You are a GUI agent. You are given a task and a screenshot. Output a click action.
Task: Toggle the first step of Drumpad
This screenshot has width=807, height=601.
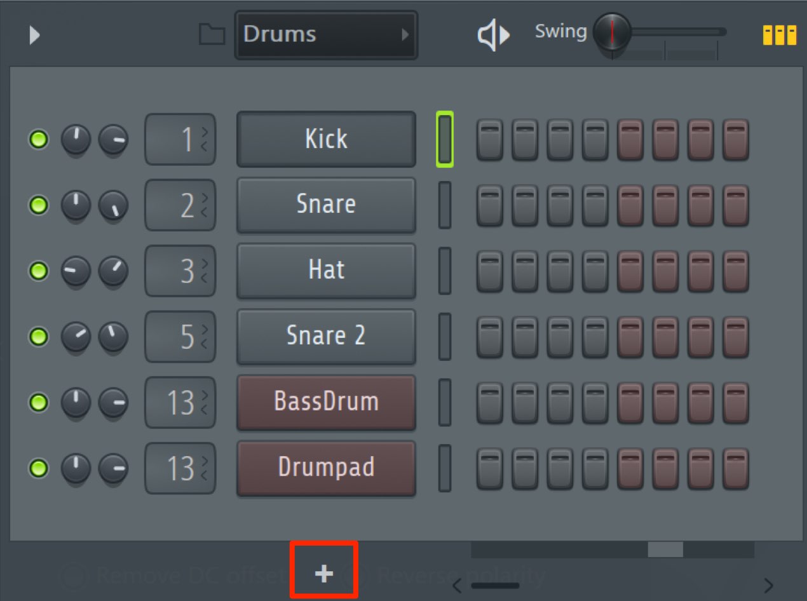(x=490, y=469)
